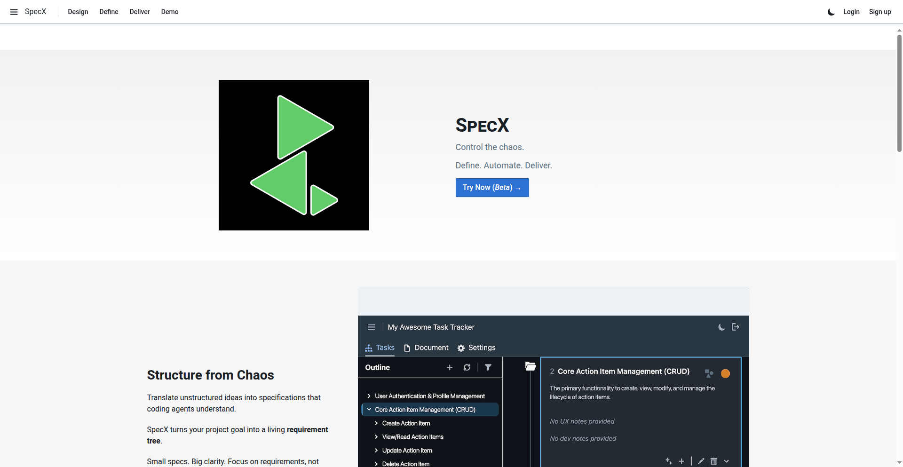Click the logout icon in the task tracker header
903x467 pixels.
point(736,327)
